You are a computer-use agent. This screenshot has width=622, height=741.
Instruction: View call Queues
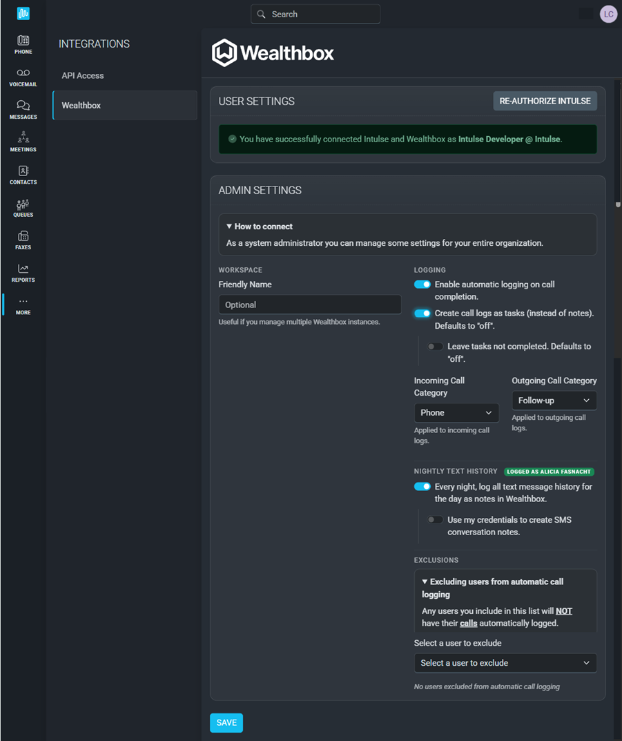(23, 208)
